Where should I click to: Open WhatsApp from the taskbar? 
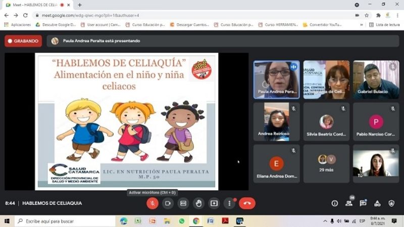(182, 221)
